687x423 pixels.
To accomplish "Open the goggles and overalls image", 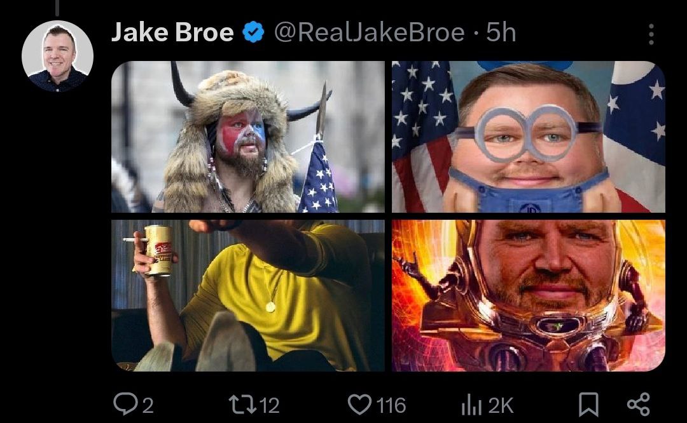I will [528, 137].
